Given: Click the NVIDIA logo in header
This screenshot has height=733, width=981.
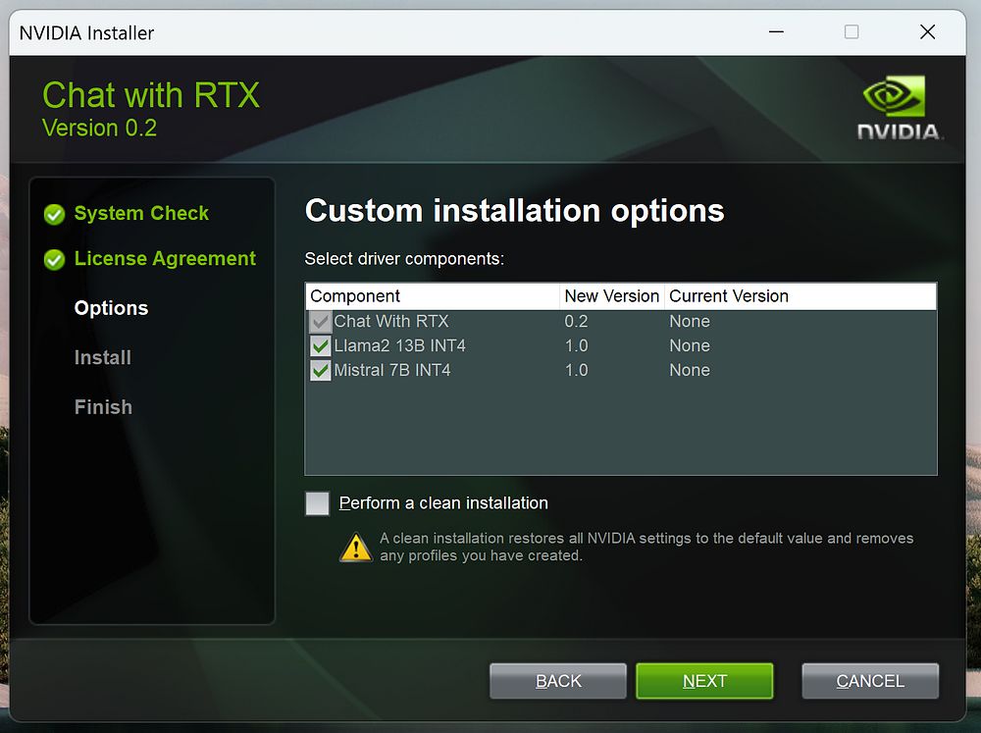Looking at the screenshot, I should [898, 107].
